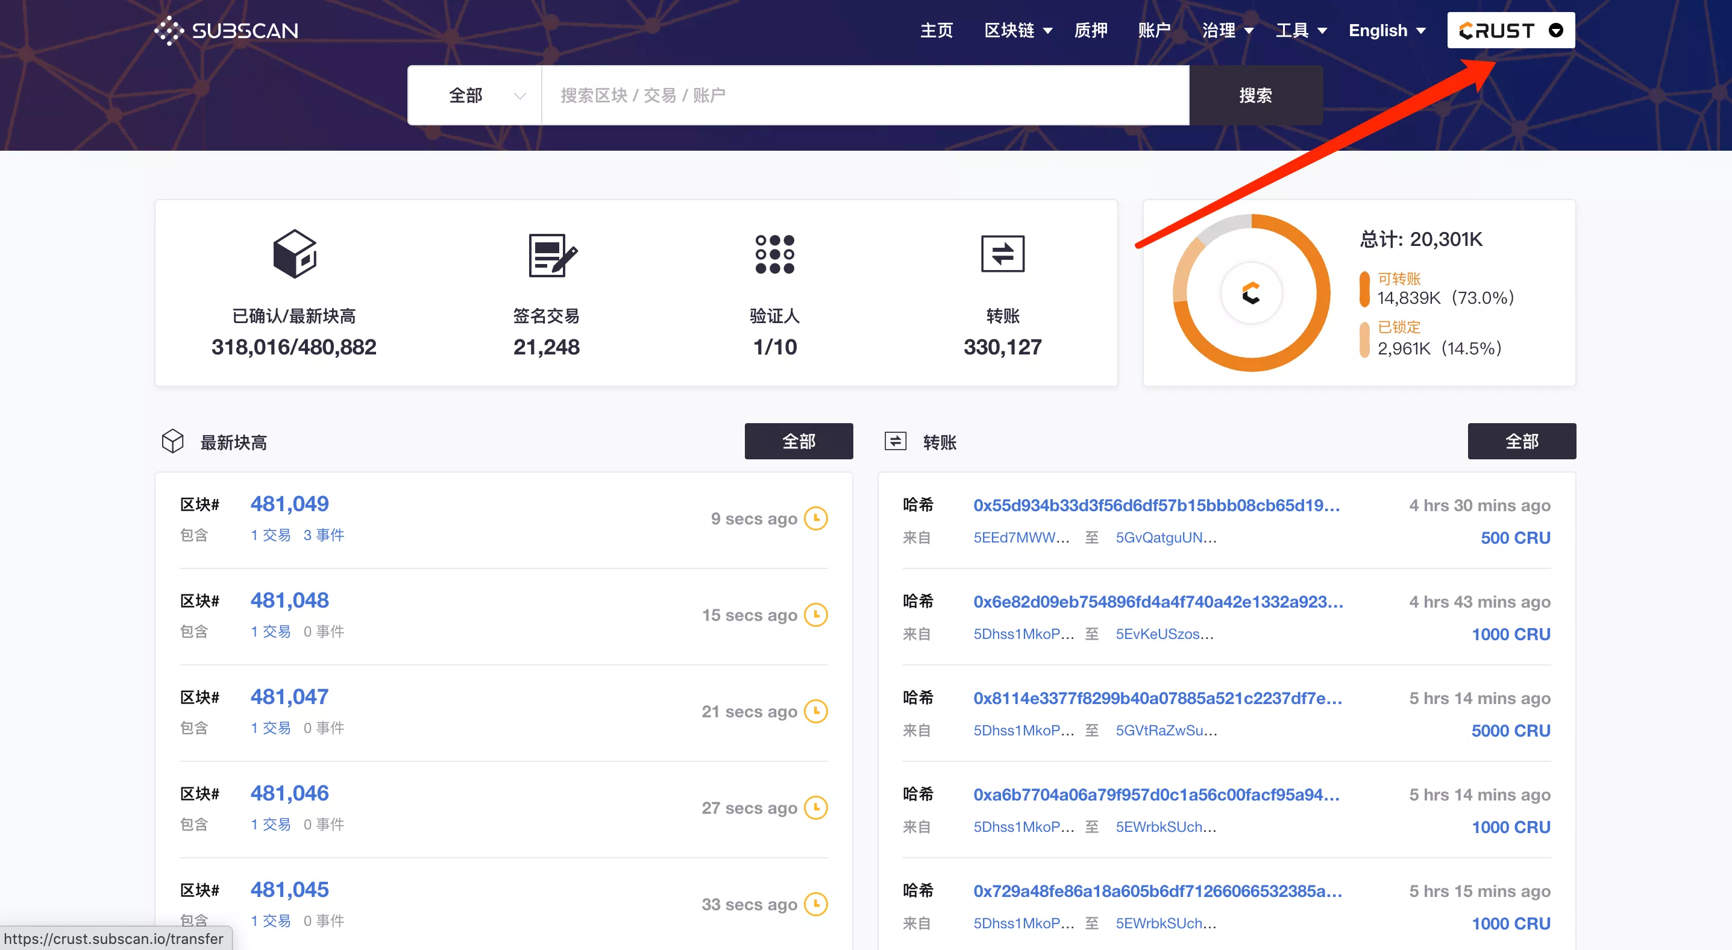Viewport: 1732px width, 950px height.
Task: Open recipient address 5GvQatguUN...
Action: (1166, 537)
